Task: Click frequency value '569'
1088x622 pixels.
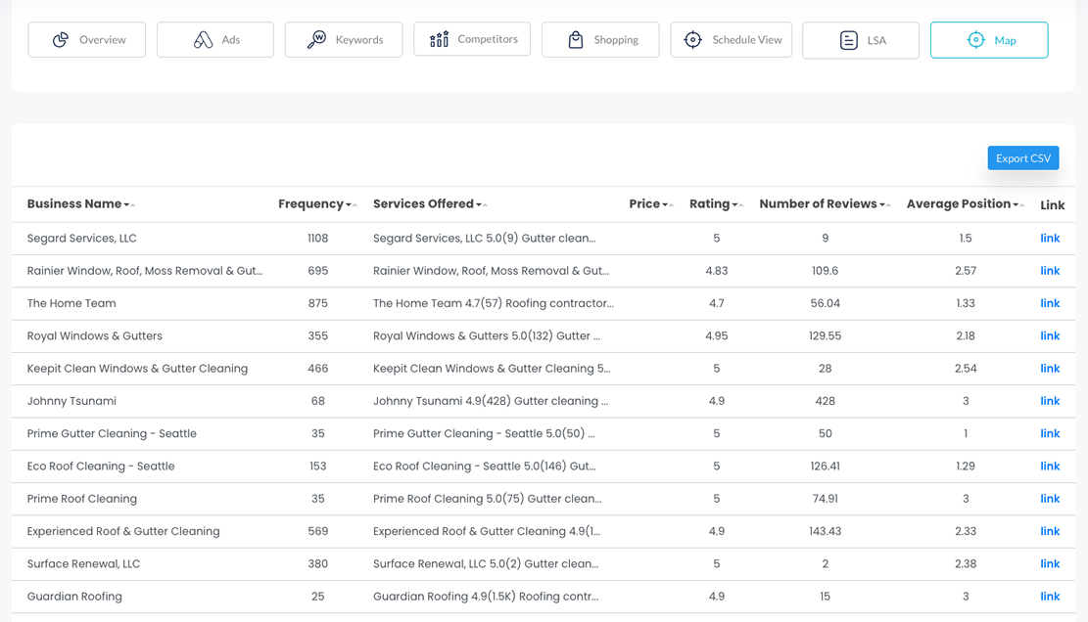Action: pyautogui.click(x=318, y=531)
